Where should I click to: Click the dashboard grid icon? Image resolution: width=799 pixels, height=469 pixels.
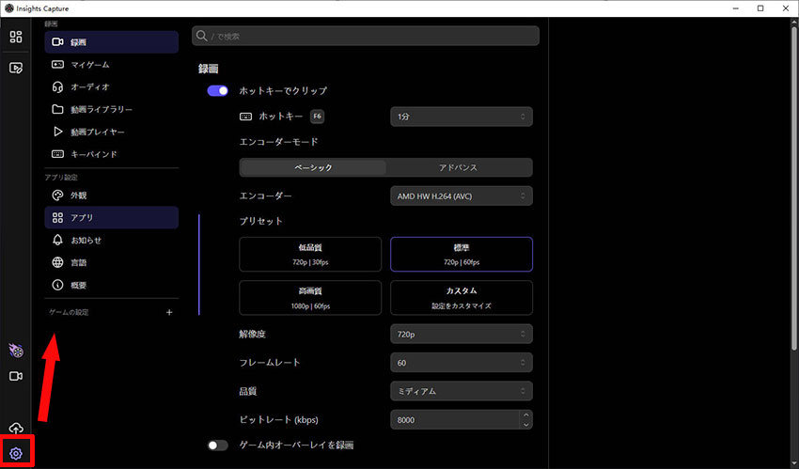click(15, 37)
